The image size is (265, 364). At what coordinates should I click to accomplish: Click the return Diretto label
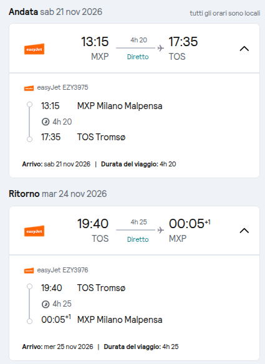click(x=138, y=239)
